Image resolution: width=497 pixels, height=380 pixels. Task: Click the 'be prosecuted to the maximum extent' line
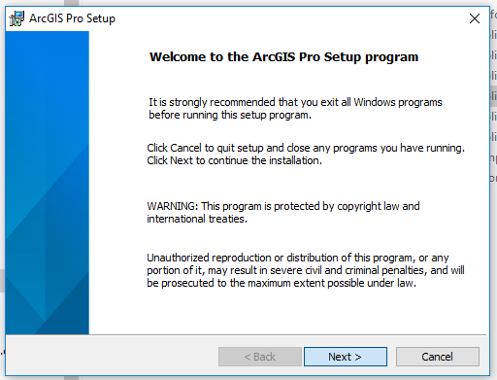(282, 283)
